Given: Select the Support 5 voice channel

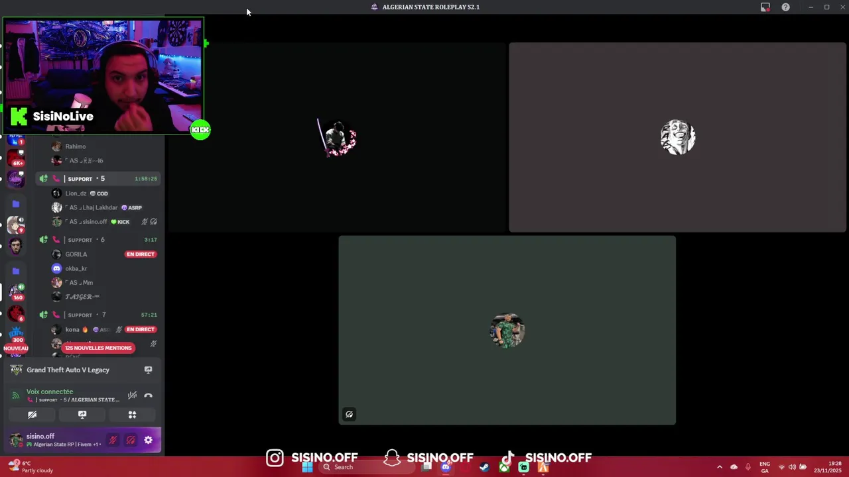Looking at the screenshot, I should (x=98, y=179).
